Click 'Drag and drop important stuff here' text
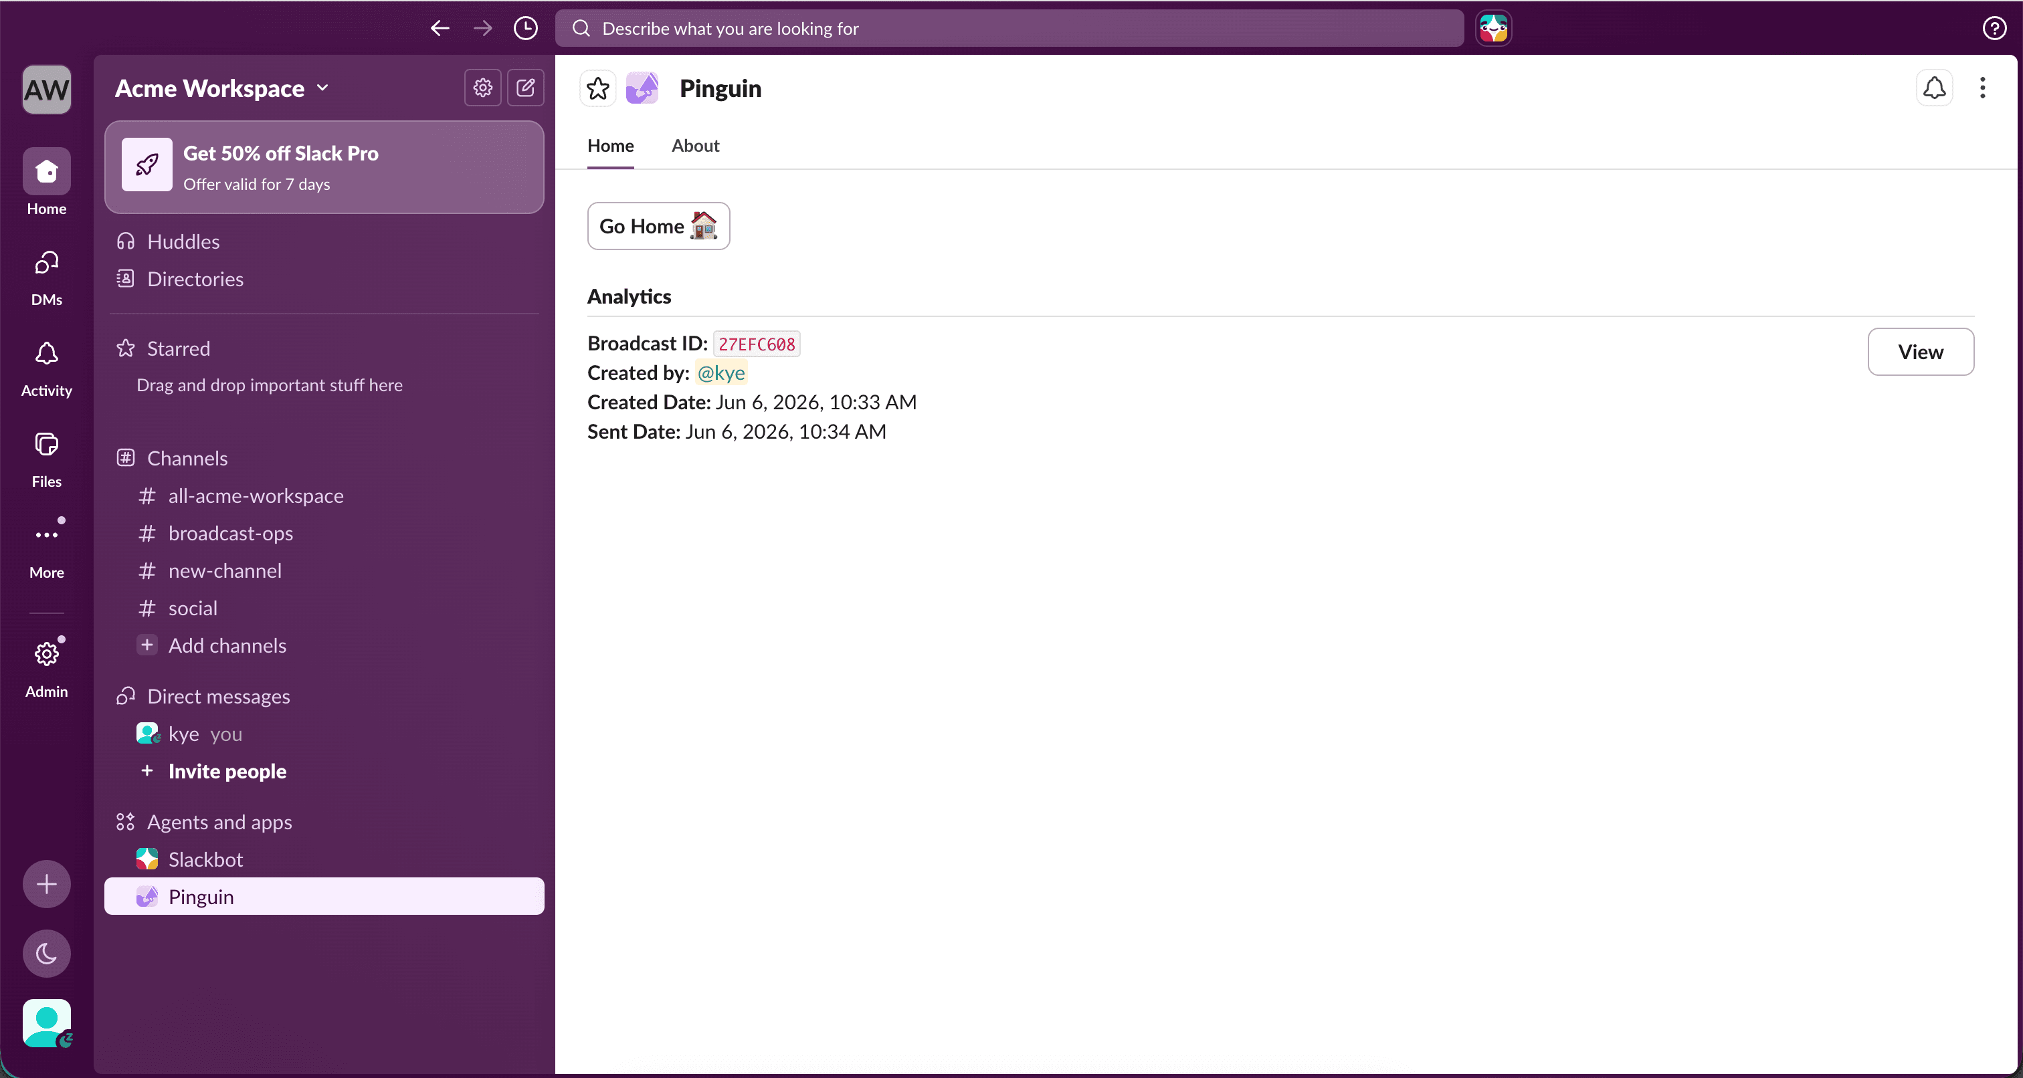 (270, 385)
